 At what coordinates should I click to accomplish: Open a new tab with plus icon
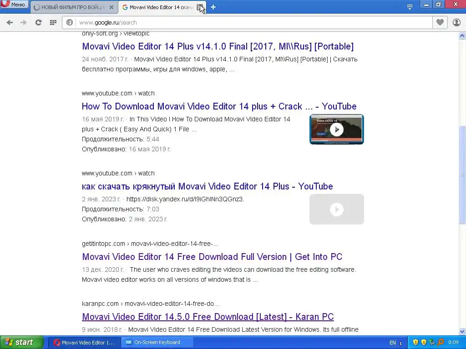tap(213, 7)
